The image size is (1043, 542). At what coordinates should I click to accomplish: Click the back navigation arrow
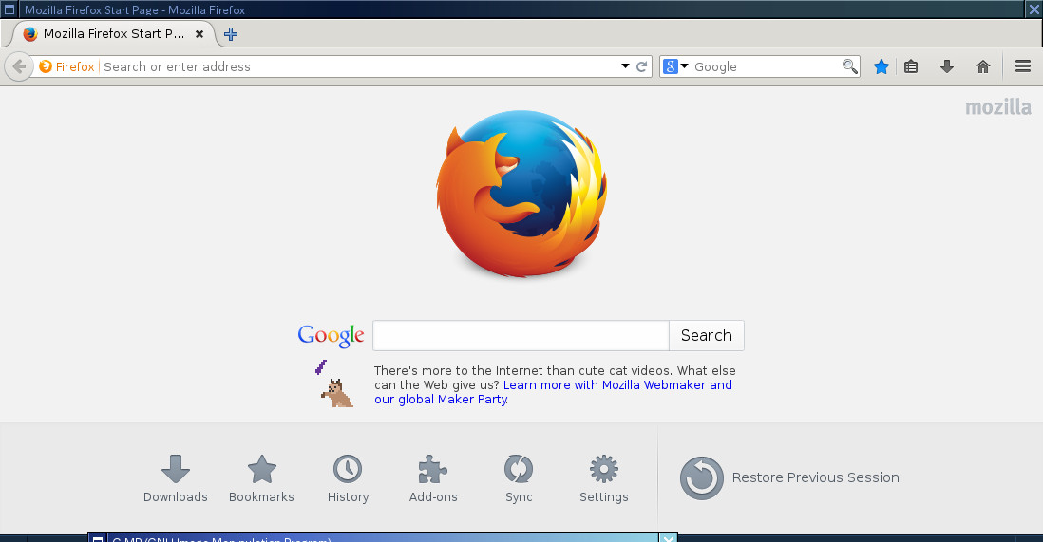19,66
